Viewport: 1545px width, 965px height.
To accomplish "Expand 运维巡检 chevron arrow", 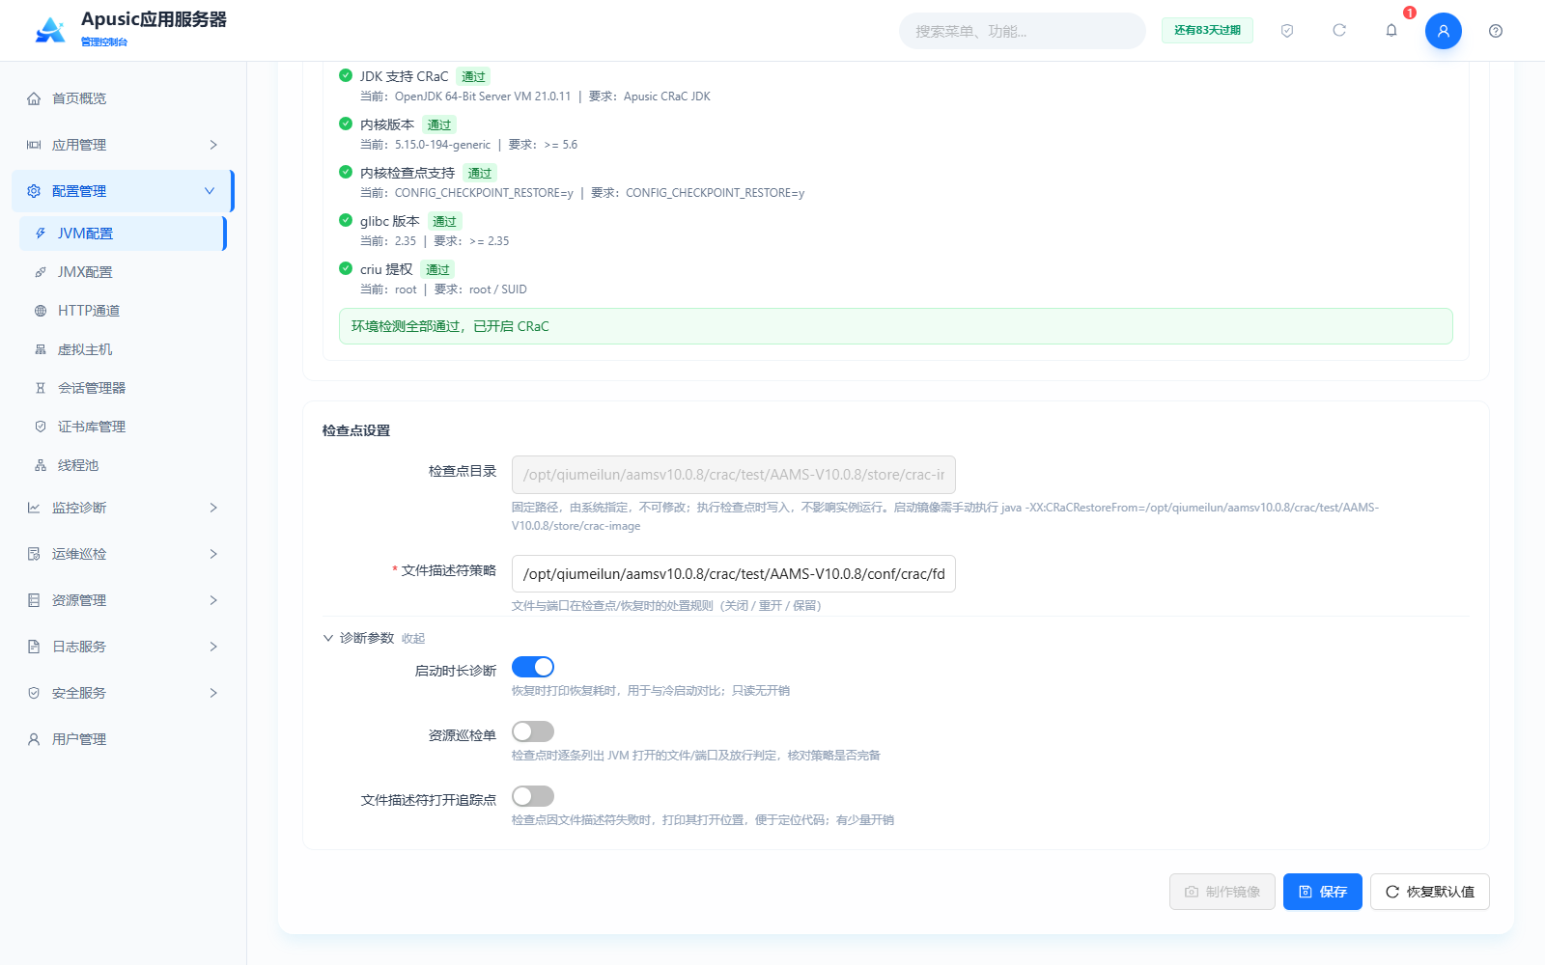I will click(x=213, y=554).
